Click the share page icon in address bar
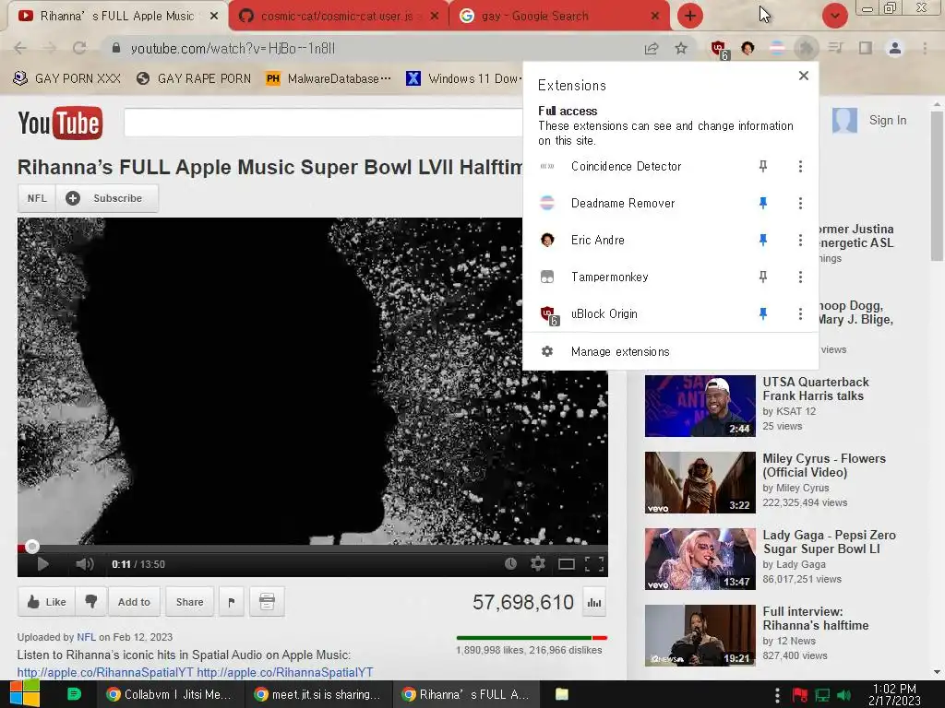Image resolution: width=945 pixels, height=708 pixels. [652, 48]
